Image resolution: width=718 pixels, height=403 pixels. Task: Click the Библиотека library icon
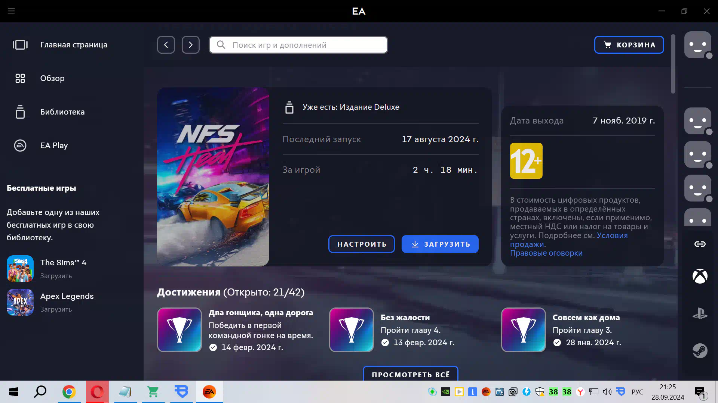click(x=20, y=112)
